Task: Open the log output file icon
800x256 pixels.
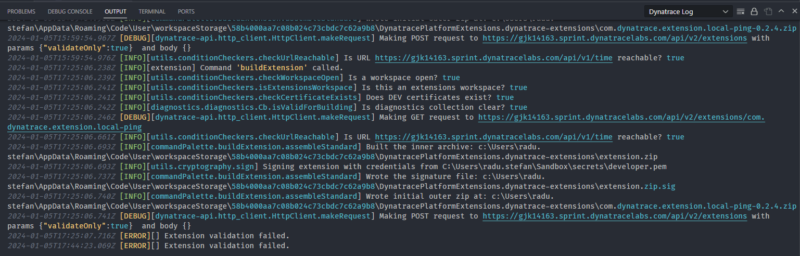Action: (x=768, y=11)
